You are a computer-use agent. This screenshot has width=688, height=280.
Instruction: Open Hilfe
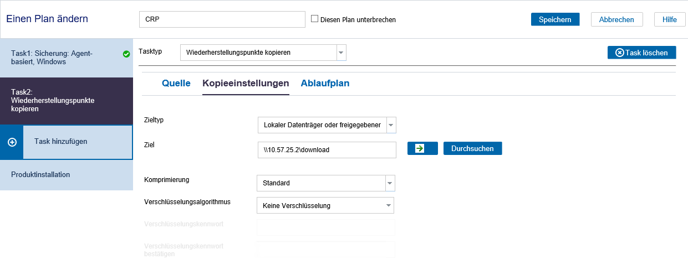669,19
